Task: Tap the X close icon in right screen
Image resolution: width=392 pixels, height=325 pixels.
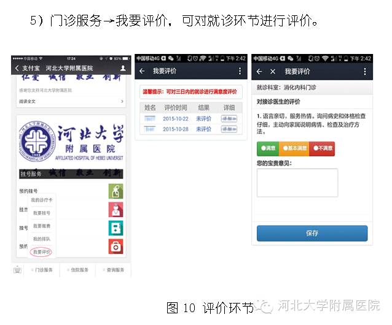Action: [x=273, y=72]
